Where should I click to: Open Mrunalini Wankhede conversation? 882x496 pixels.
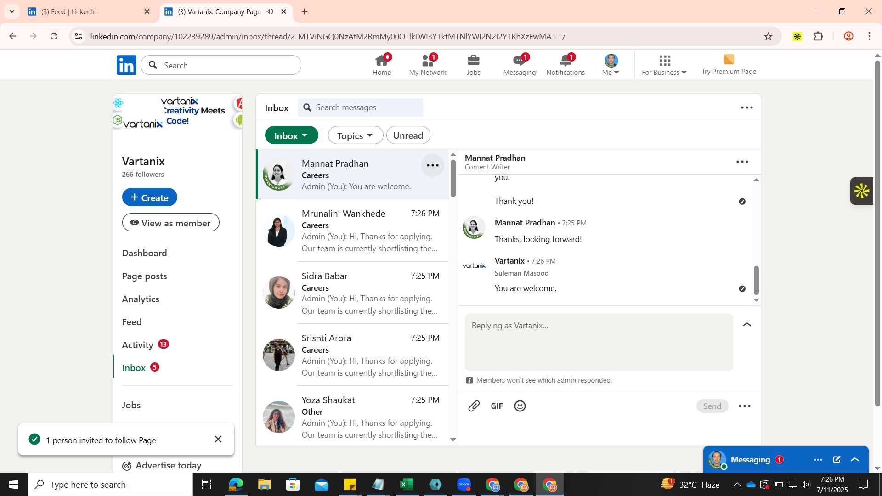point(353,231)
